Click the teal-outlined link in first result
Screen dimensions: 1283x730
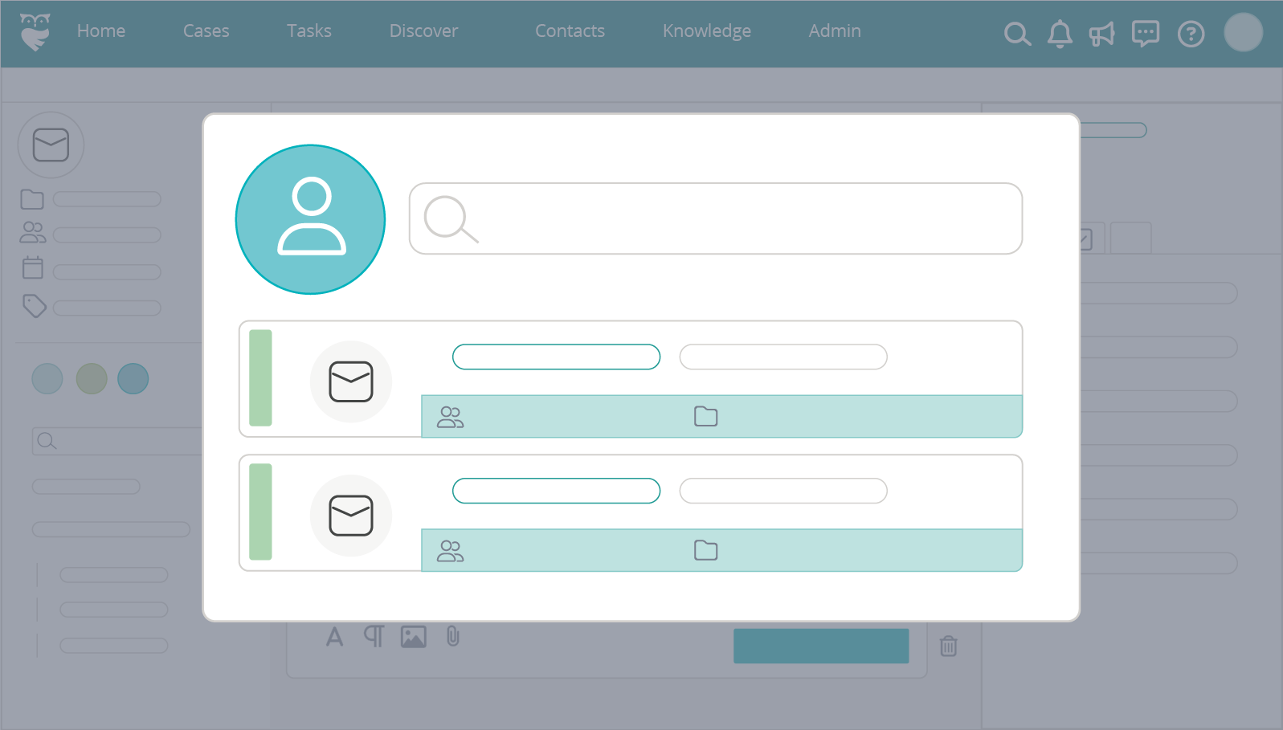556,357
